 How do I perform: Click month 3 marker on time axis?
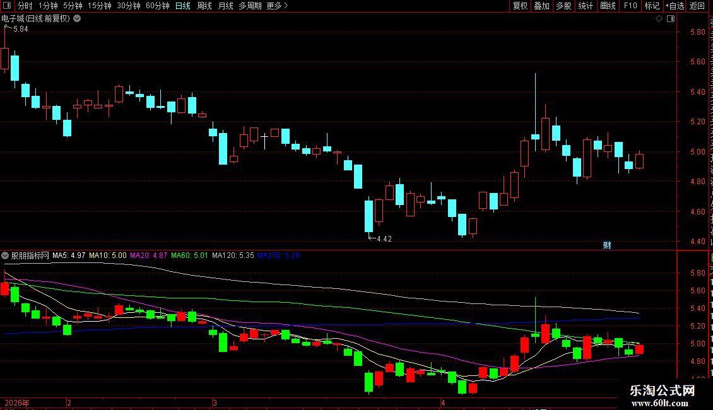(215, 402)
